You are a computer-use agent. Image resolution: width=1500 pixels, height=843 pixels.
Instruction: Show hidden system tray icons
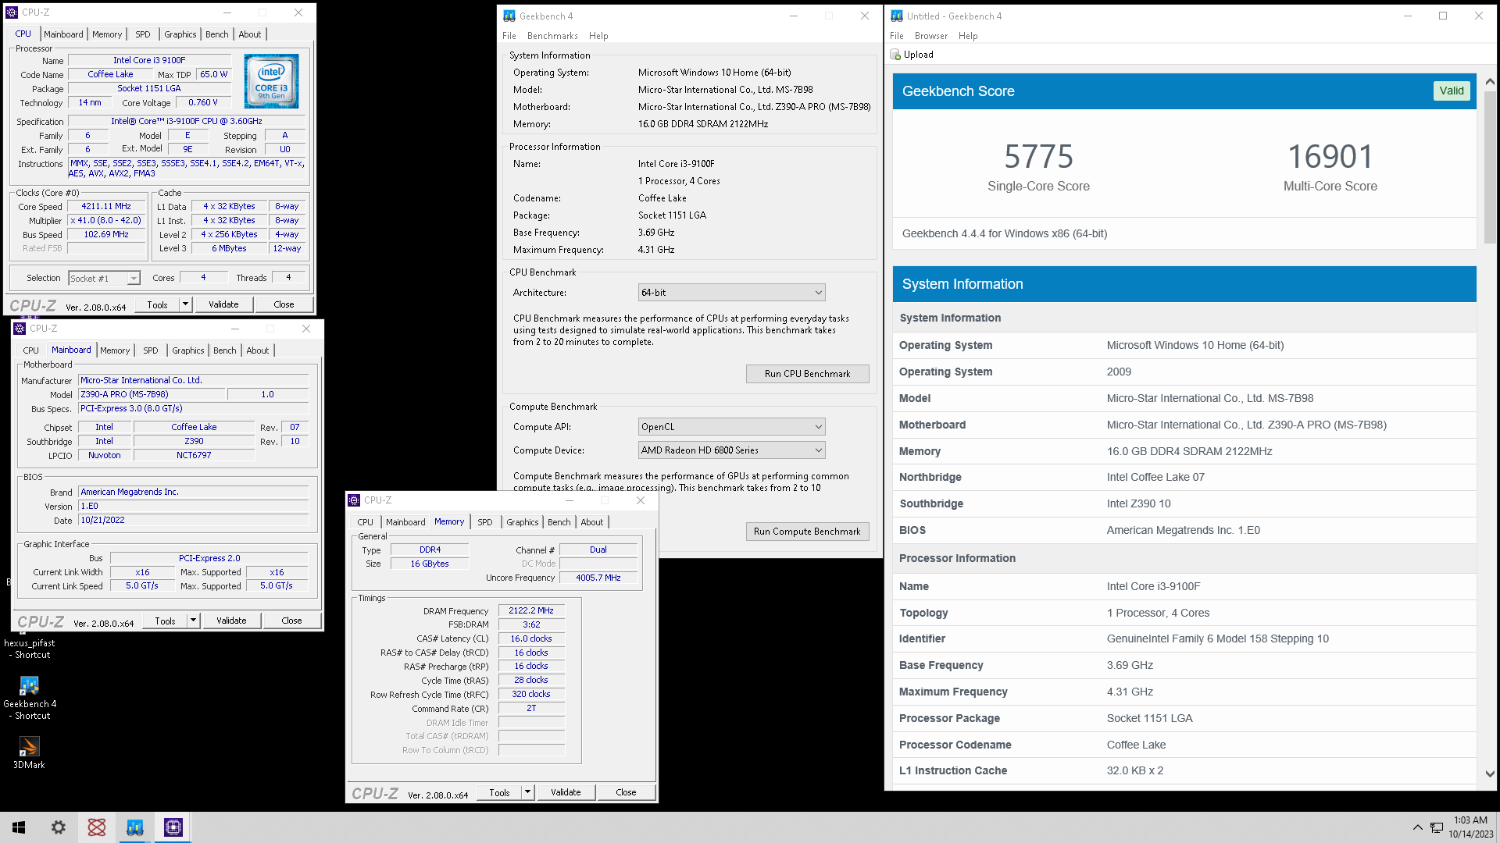tap(1417, 827)
